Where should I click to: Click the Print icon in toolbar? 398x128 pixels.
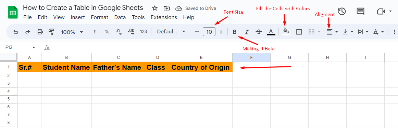tap(40, 32)
